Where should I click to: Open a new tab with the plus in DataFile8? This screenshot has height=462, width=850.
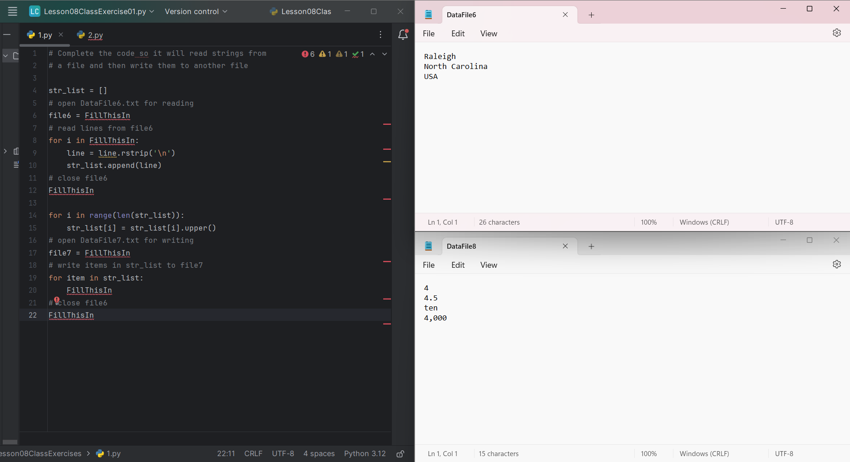[591, 246]
